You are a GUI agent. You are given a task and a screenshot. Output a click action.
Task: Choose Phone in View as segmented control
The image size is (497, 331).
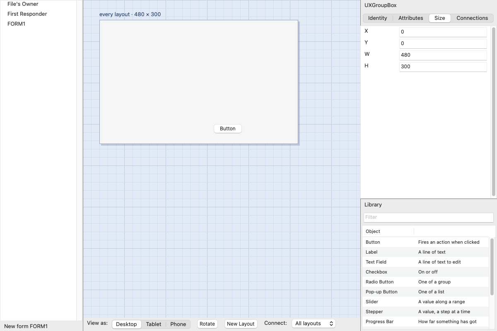coord(178,324)
